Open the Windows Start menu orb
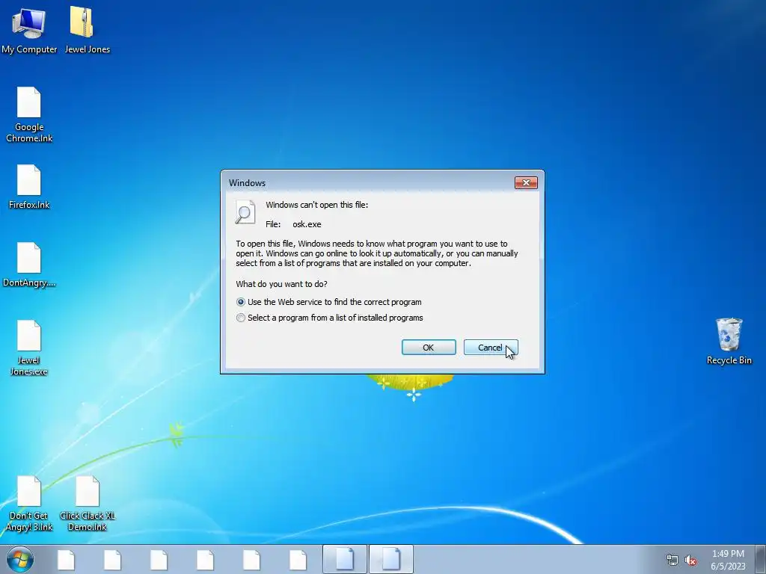766x574 pixels. [19, 559]
